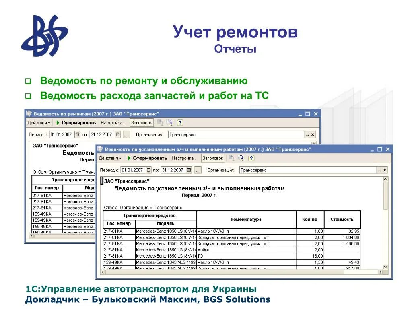This screenshot has width=412, height=309.
Task: Select the cost cell 49,43
Action: click(342, 262)
